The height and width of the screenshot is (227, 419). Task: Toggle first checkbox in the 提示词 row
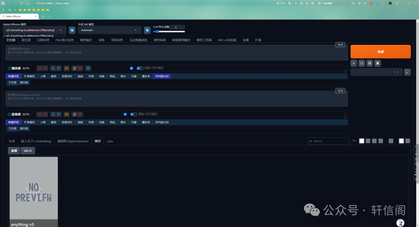[132, 68]
